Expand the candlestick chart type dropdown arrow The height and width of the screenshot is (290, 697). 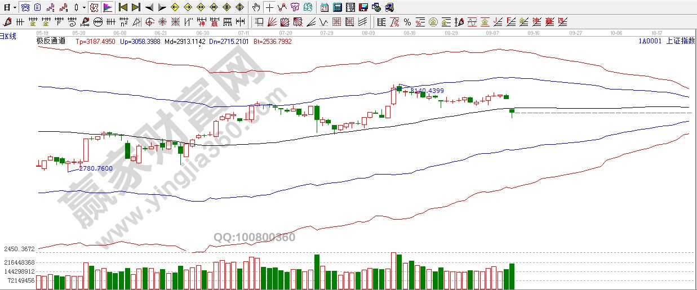(x=83, y=7)
